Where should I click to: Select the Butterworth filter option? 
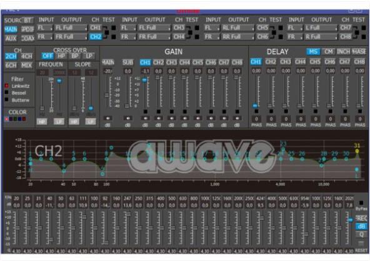pos(7,100)
